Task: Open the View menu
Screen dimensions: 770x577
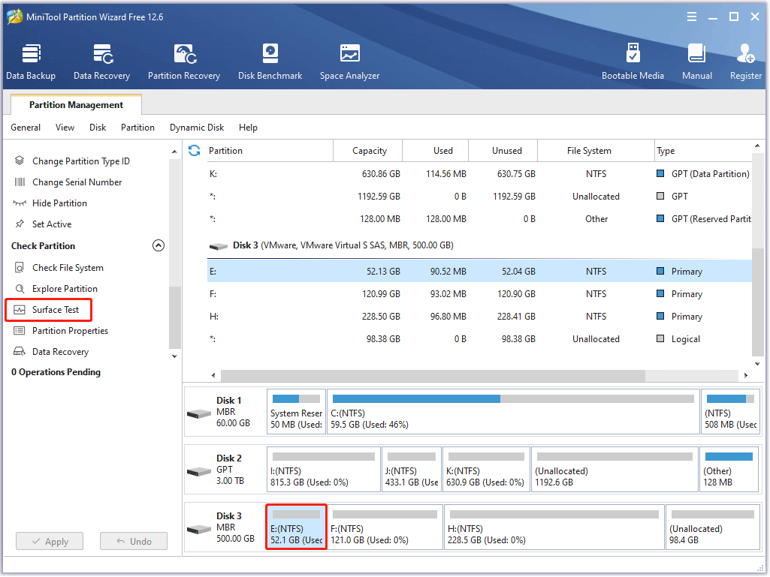Action: coord(65,128)
